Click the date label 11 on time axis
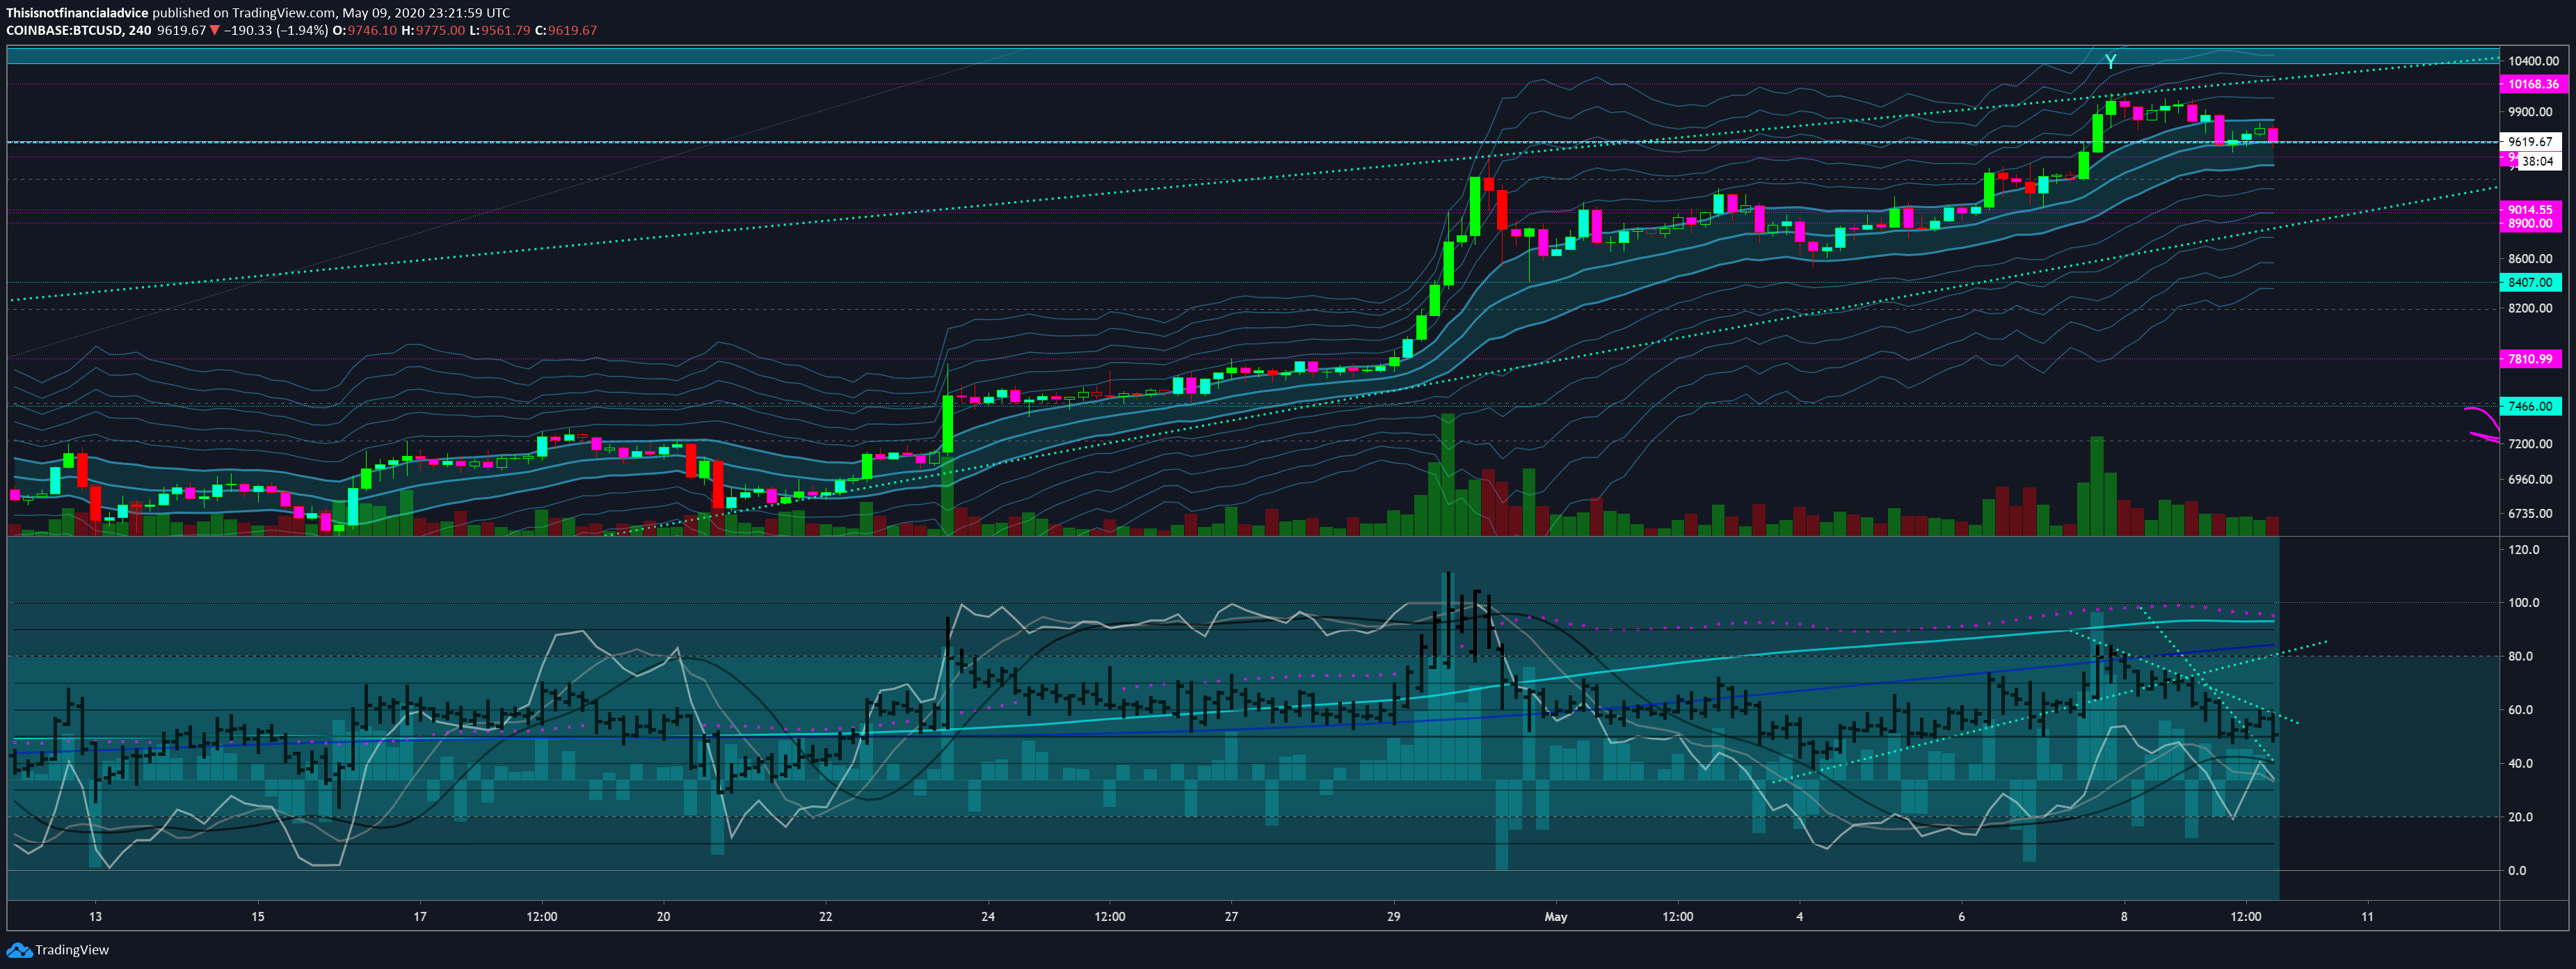The height and width of the screenshot is (969, 2576). coord(2367,917)
